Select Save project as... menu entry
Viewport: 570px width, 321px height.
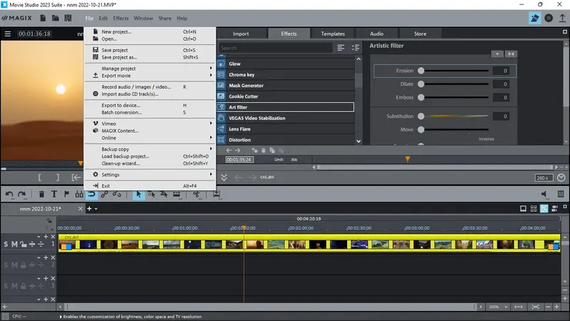[x=150, y=58]
